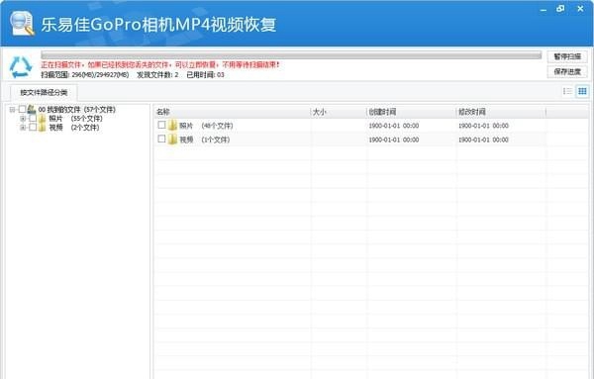Viewport: 594px width, 379px height.
Task: Tick the 视频 (2个文件) tree checkbox
Action: coord(33,128)
